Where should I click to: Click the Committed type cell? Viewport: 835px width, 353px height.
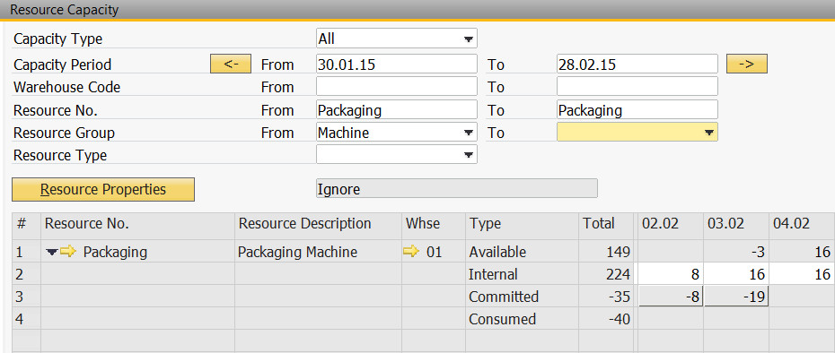[522, 297]
